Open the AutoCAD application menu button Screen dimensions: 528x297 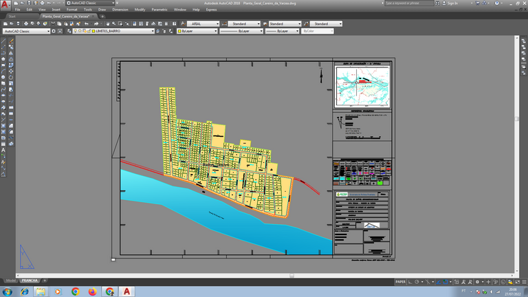click(x=5, y=4)
